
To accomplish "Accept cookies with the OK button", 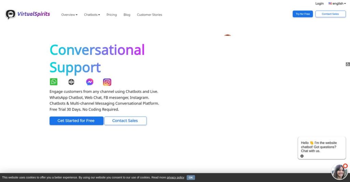I will (191, 178).
